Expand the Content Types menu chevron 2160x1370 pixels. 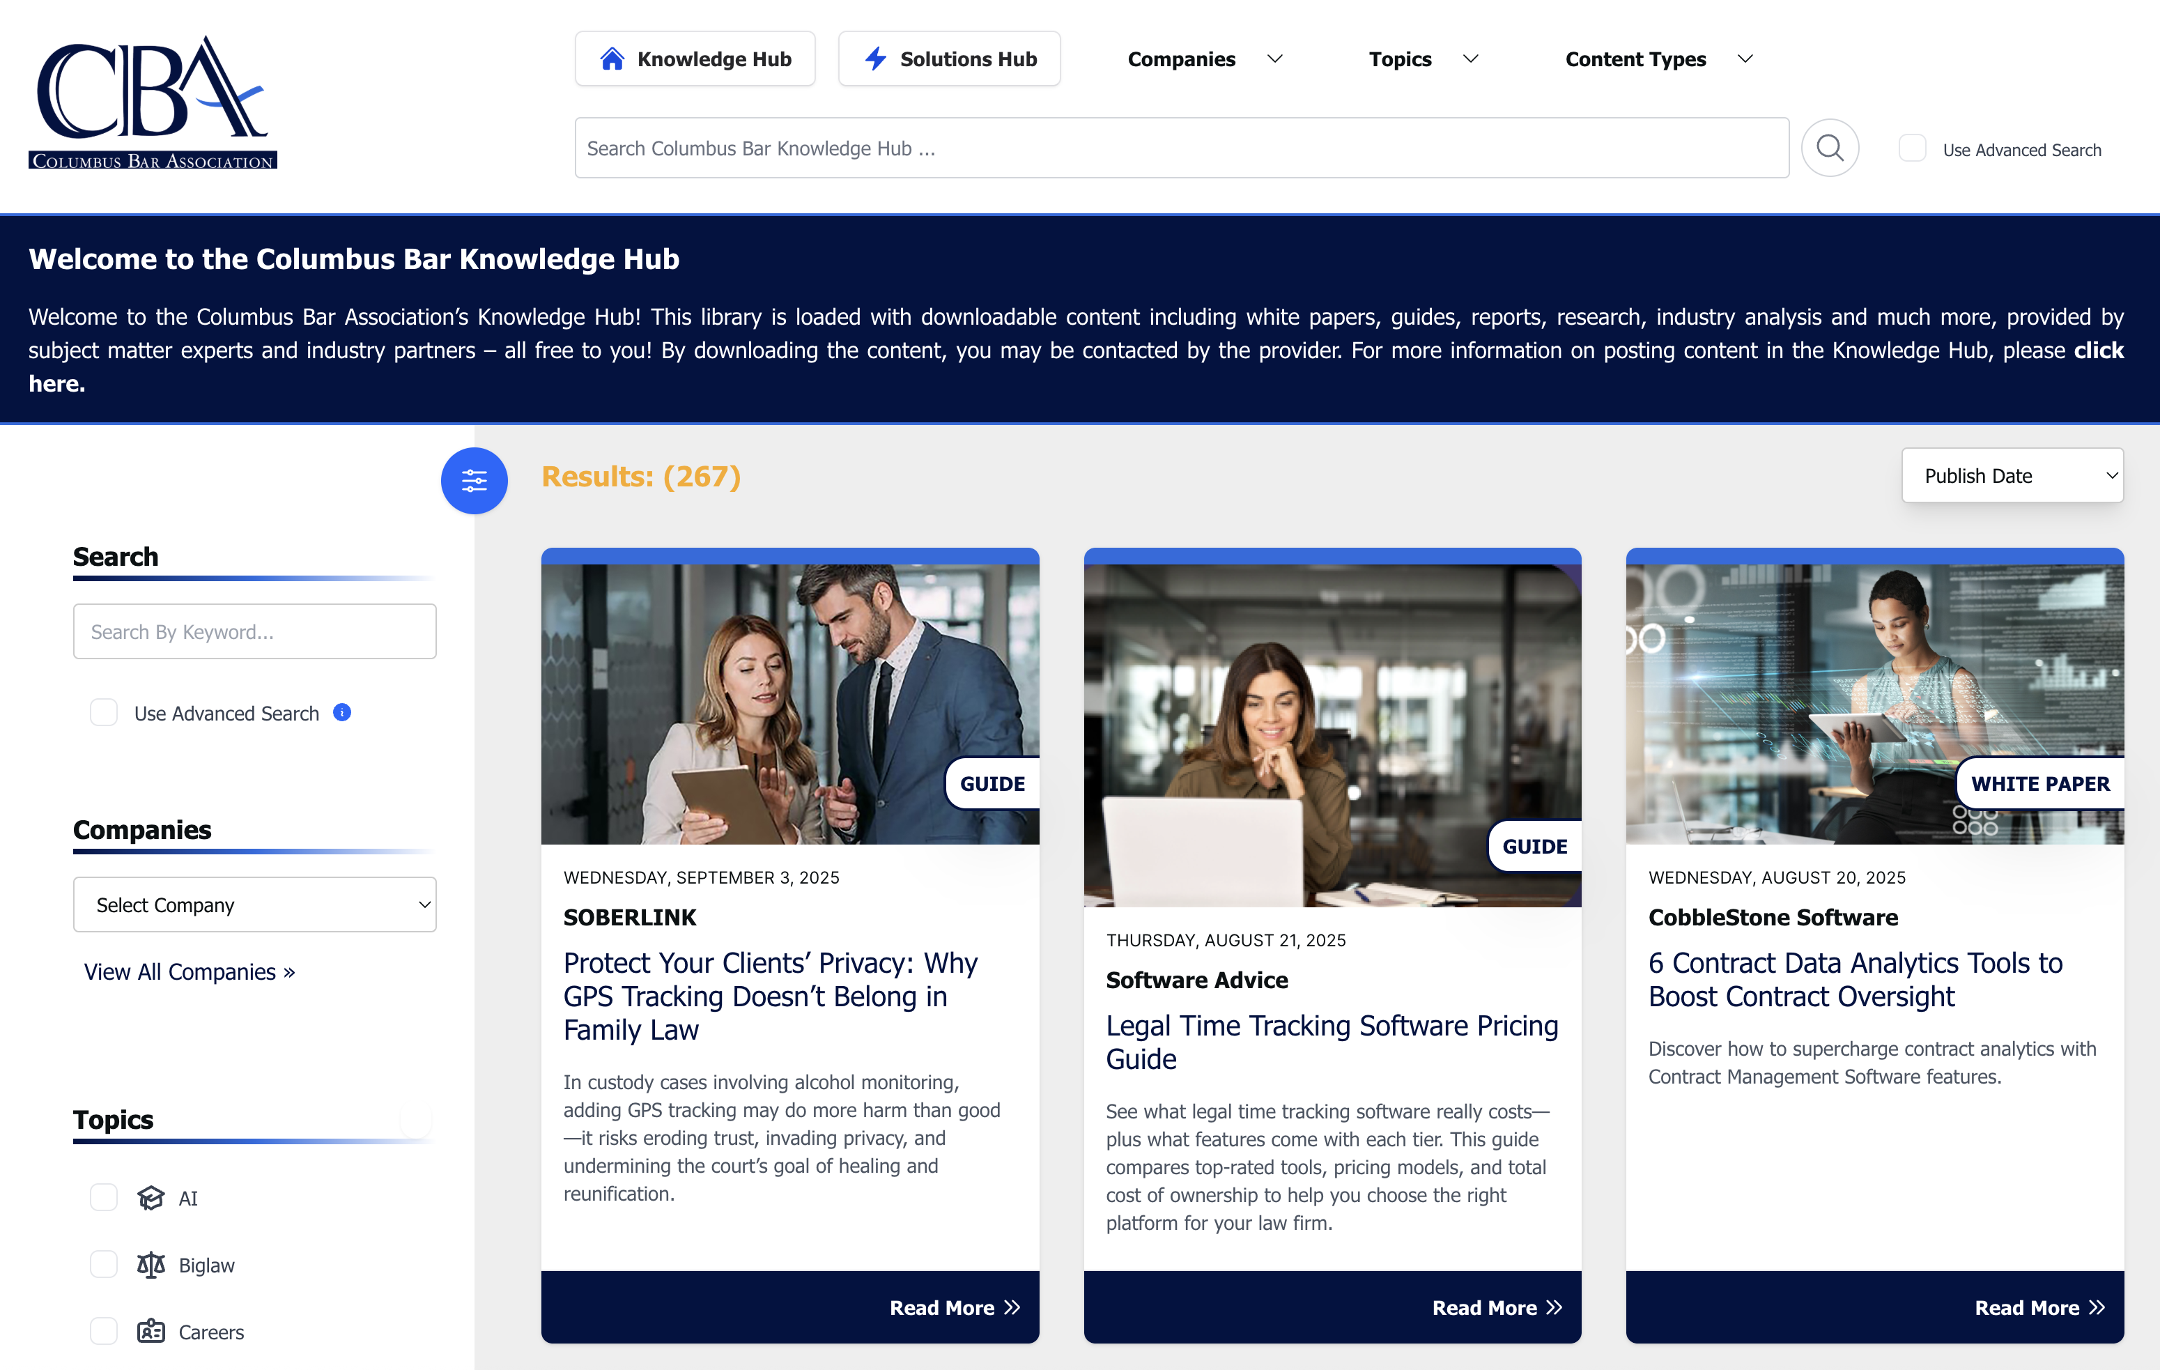pyautogui.click(x=1745, y=59)
